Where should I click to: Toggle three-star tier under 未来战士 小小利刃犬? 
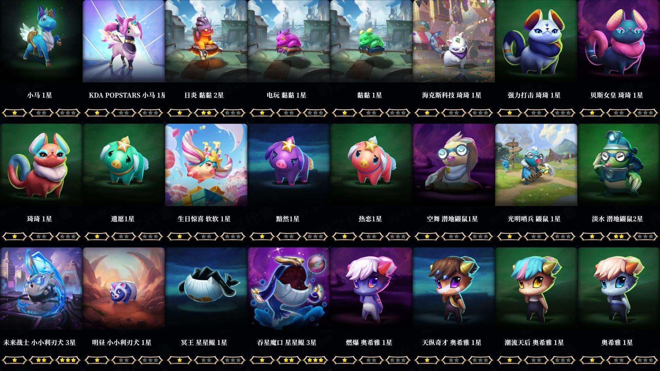68,360
